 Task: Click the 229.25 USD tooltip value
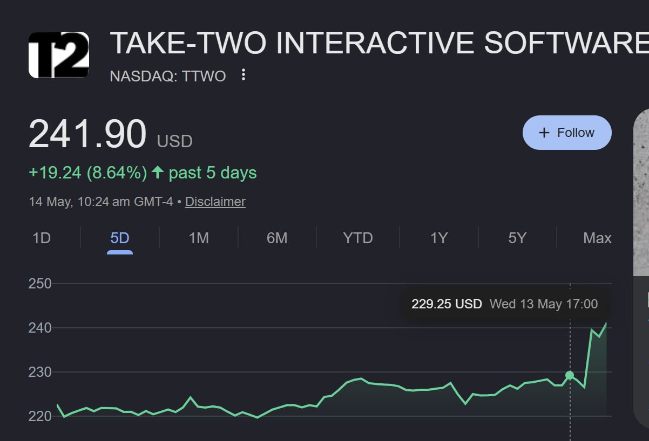(x=447, y=304)
